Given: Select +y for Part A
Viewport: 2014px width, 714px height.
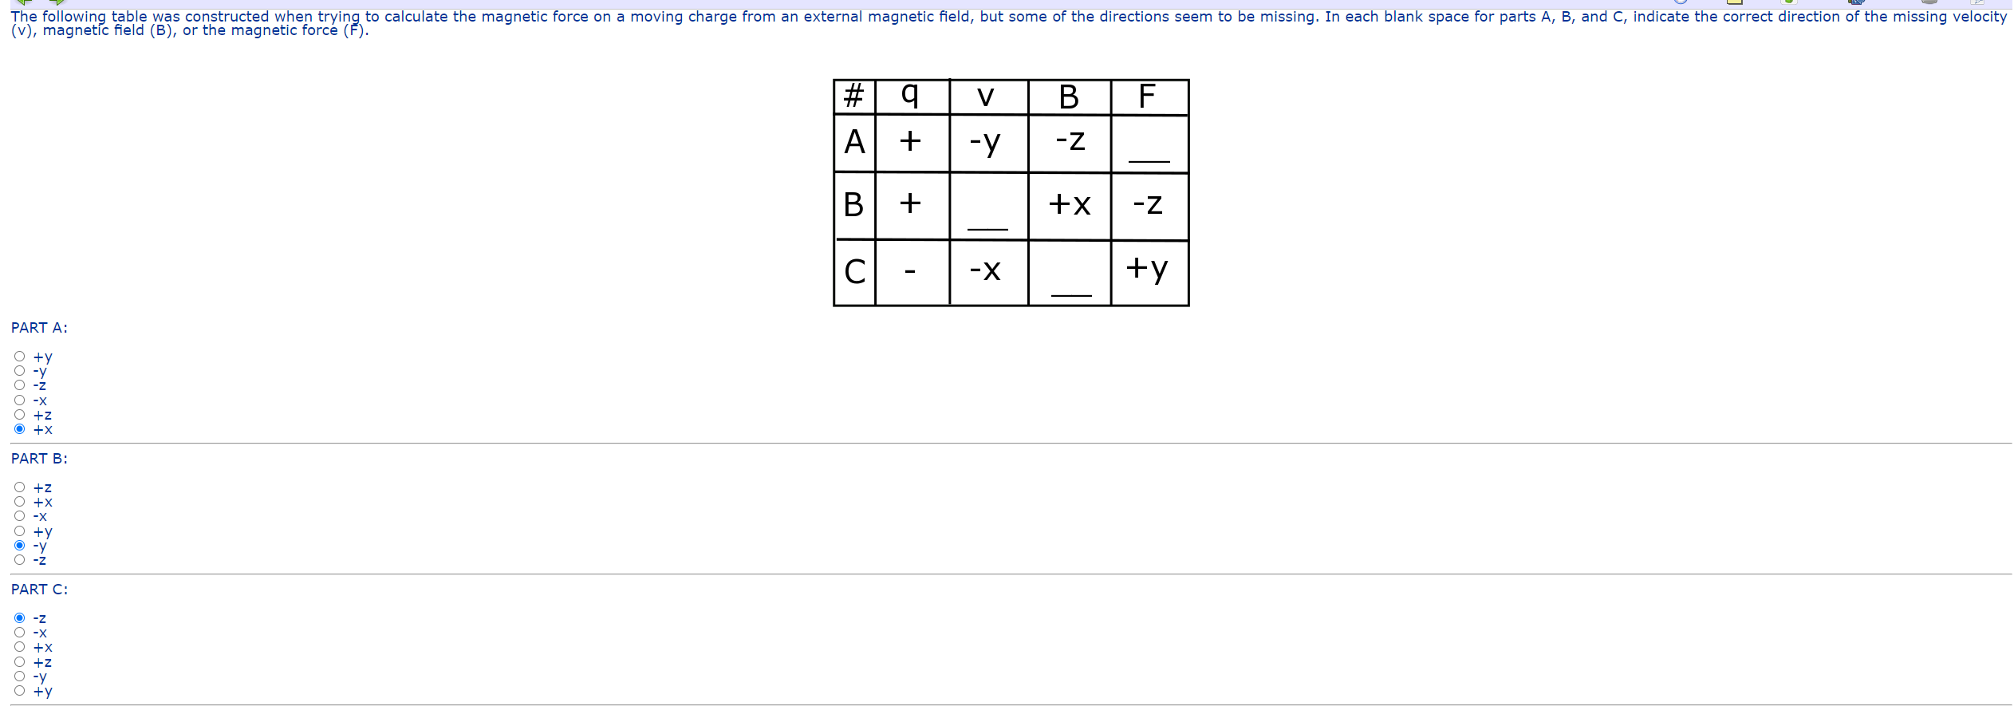Looking at the screenshot, I should click(18, 356).
